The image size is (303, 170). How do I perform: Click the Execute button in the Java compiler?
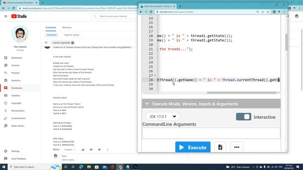pyautogui.click(x=193, y=147)
